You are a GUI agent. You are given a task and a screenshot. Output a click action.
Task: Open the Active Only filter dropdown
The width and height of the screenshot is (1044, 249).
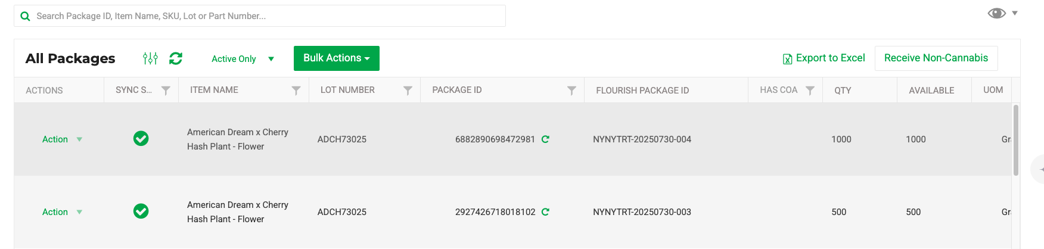tap(243, 59)
